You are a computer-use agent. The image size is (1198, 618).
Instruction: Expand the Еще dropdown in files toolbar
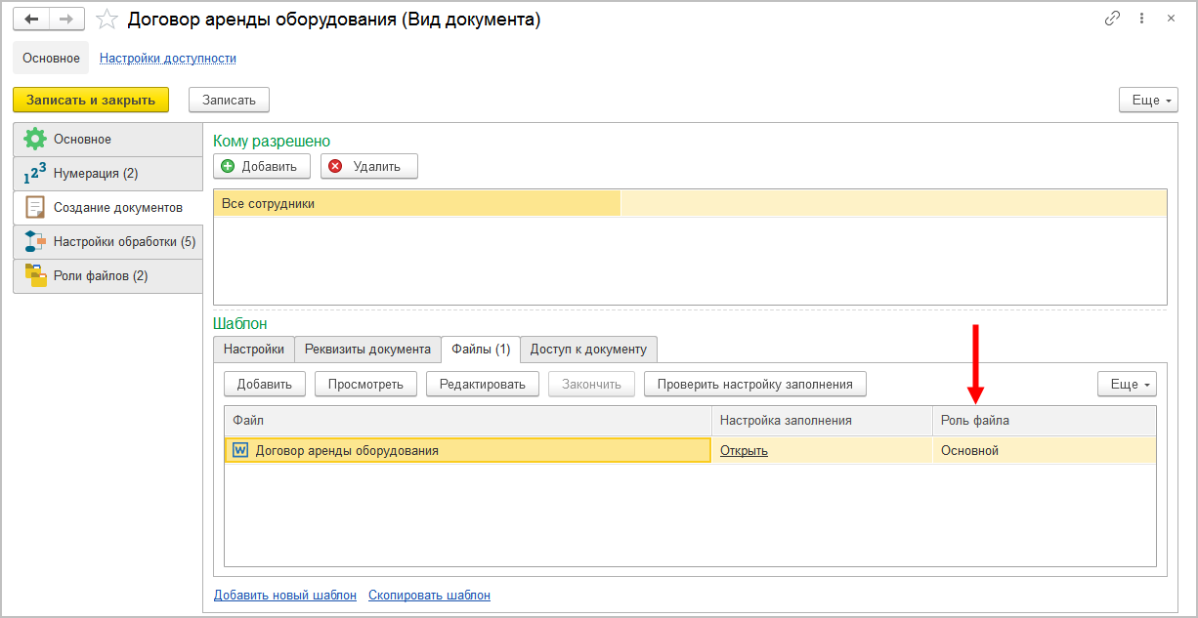[1126, 384]
